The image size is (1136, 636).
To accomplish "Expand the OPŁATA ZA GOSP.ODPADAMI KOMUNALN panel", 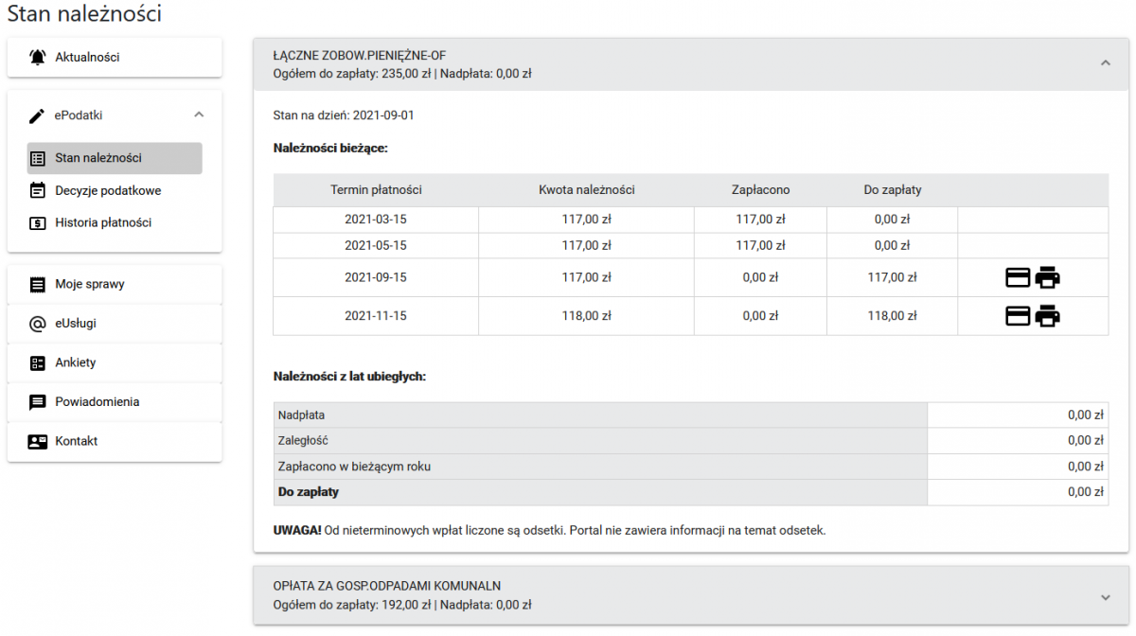I will (x=1105, y=597).
